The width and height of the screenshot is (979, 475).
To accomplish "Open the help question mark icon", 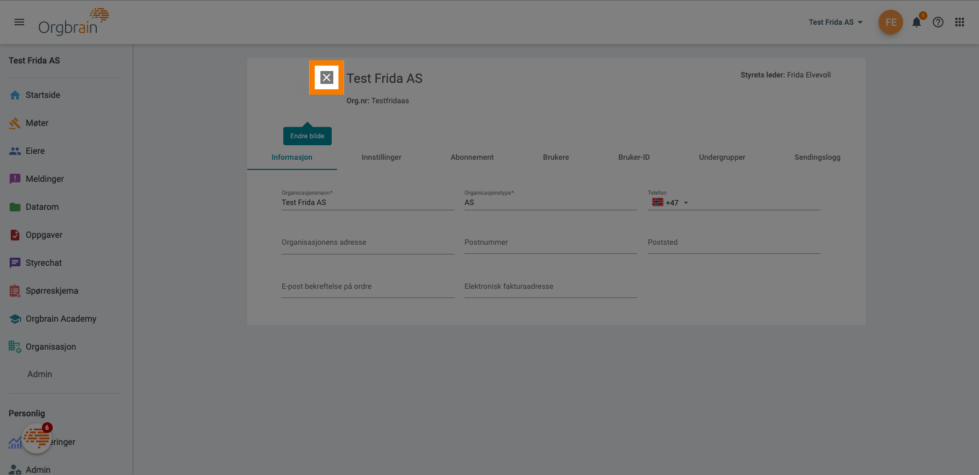I will 938,22.
